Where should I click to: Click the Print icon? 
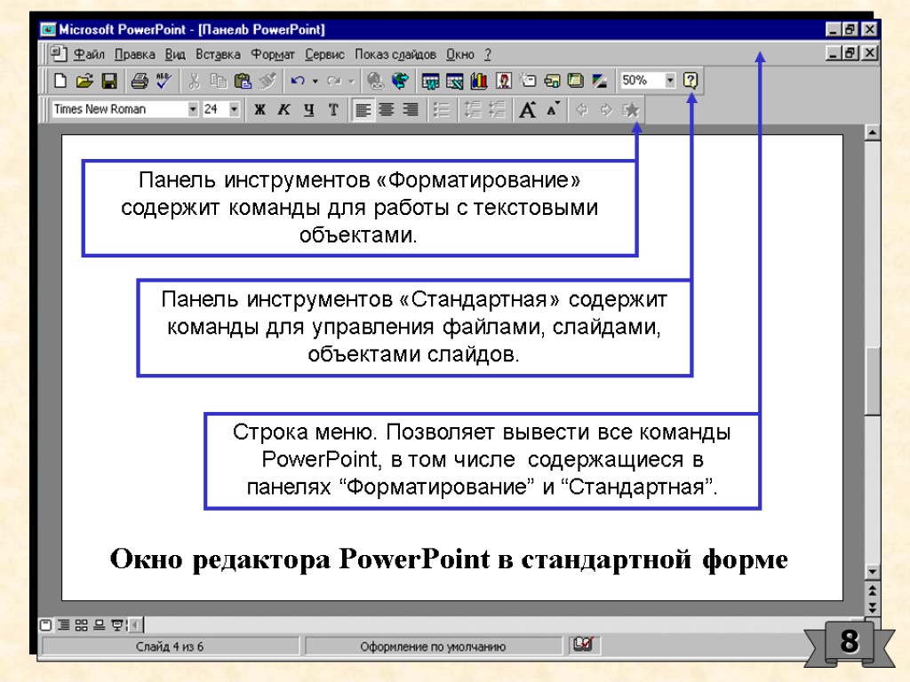[x=140, y=81]
